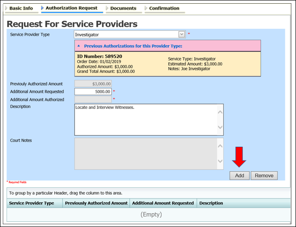296x227 pixels.
Task: Open the Service Provider Type dropdown arrow
Action: 182,35
